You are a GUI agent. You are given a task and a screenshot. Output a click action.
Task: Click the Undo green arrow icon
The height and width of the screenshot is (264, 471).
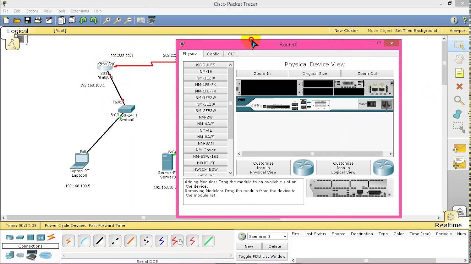(x=83, y=21)
